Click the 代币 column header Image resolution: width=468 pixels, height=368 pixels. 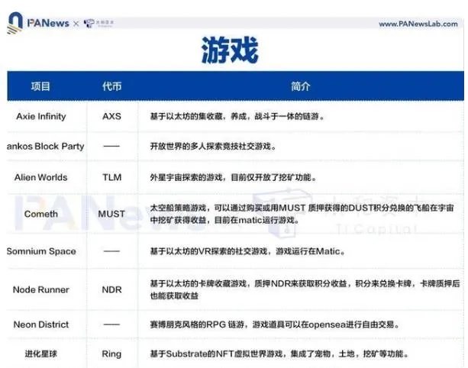coord(112,86)
